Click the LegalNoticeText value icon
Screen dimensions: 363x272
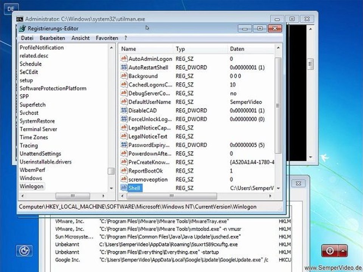click(x=124, y=136)
